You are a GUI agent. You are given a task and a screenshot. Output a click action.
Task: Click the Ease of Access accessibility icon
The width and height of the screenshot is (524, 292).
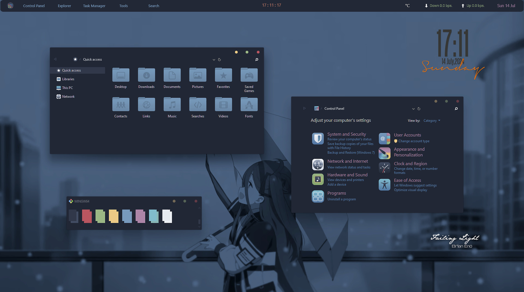[384, 184]
